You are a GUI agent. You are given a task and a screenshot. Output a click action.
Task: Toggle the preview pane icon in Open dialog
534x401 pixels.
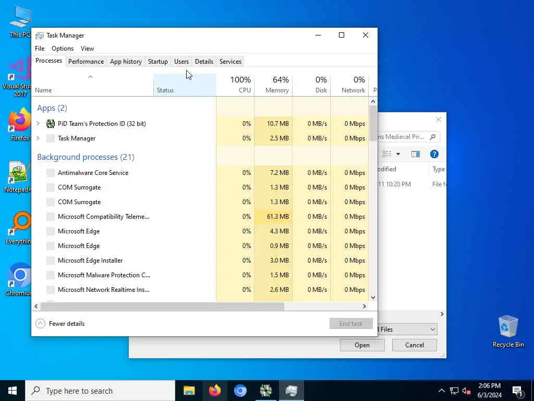point(416,154)
